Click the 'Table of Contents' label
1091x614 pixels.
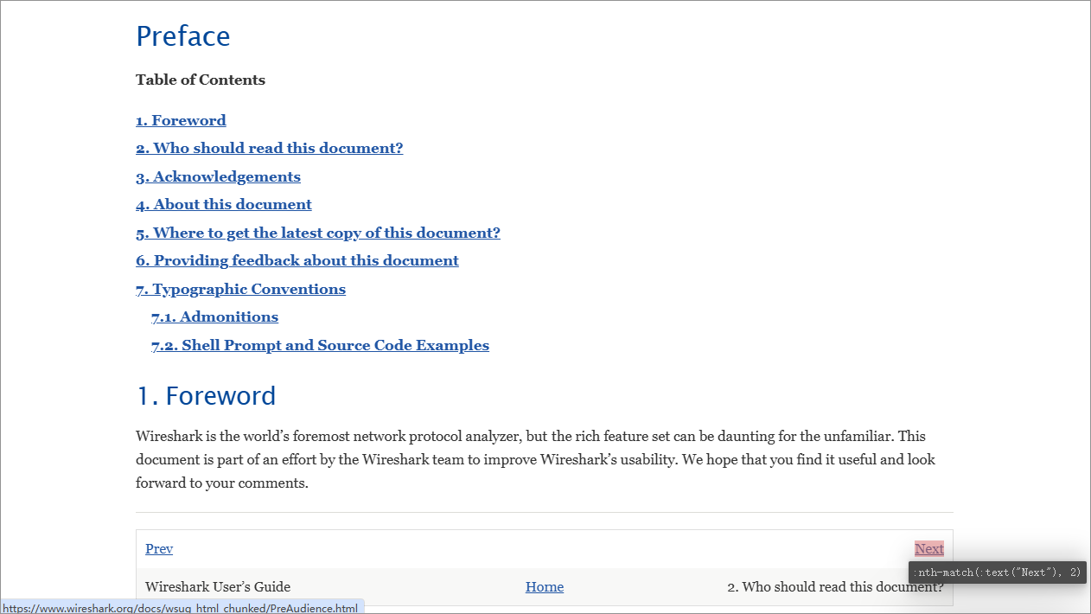point(201,80)
